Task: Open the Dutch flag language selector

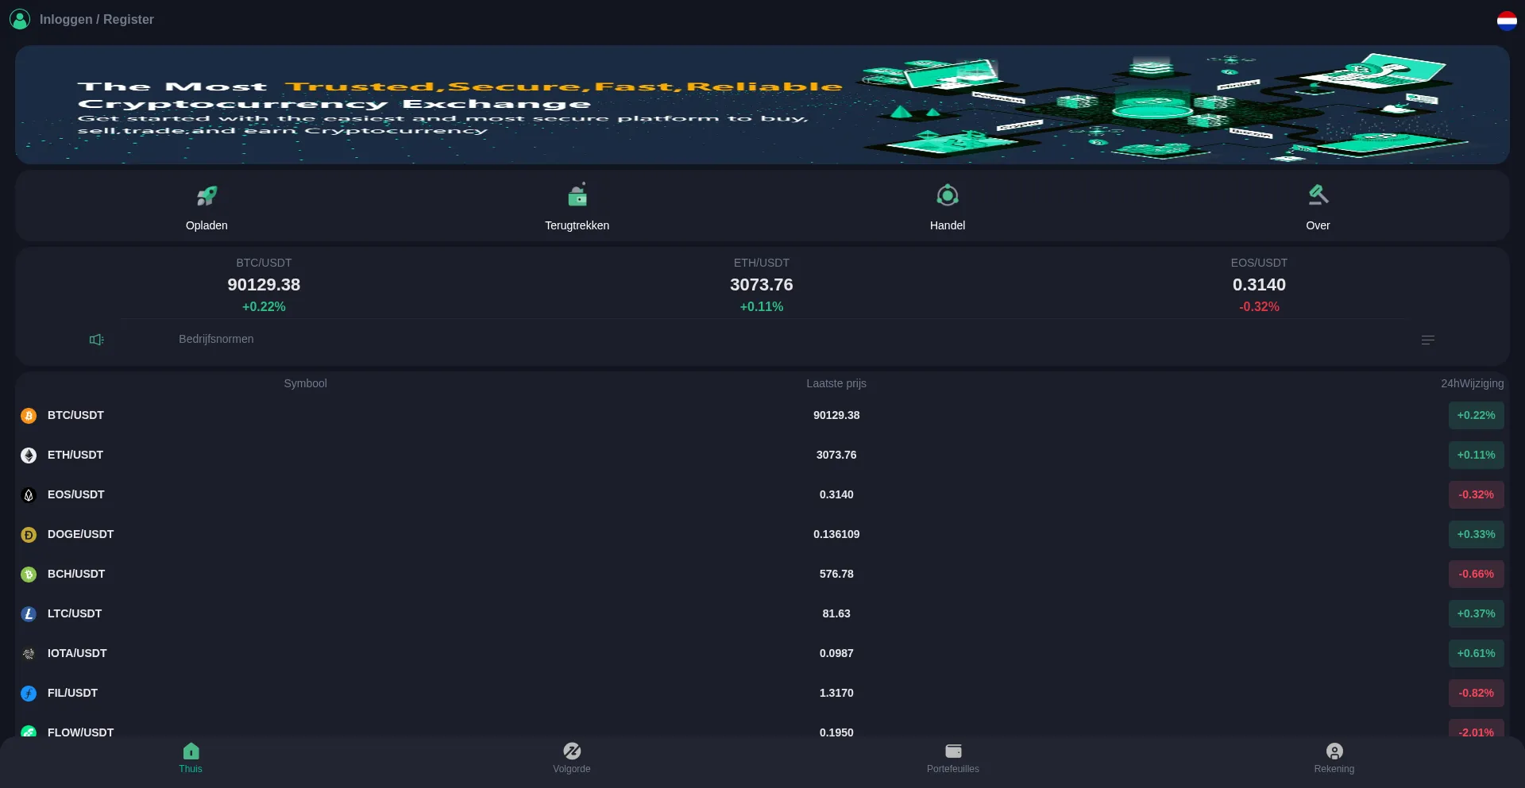Action: click(1507, 21)
